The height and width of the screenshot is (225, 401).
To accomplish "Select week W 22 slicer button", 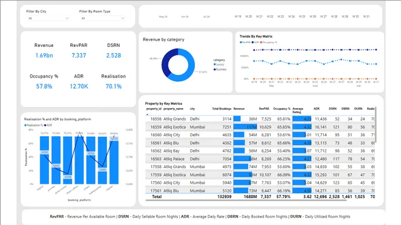I will (x=270, y=16).
